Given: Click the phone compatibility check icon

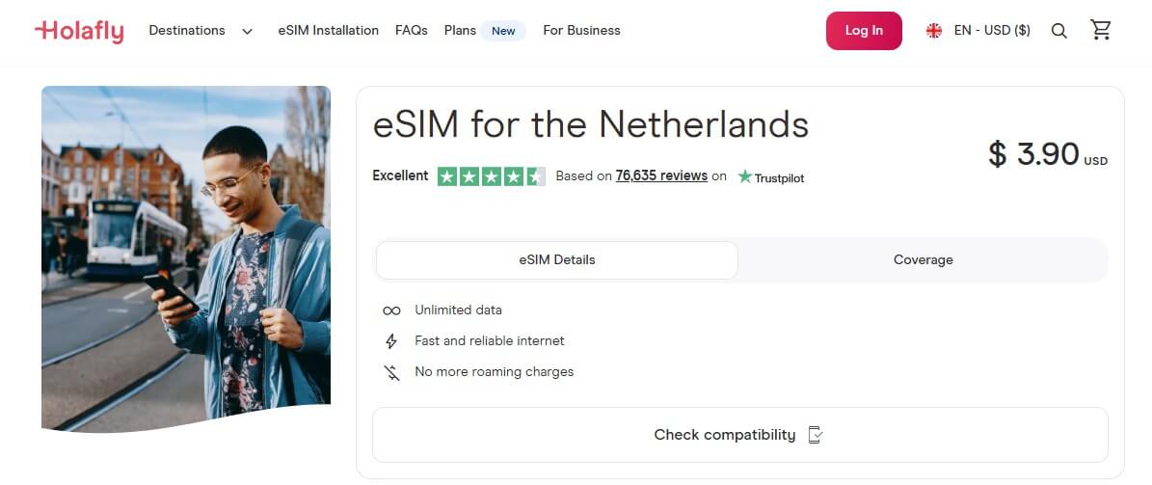Looking at the screenshot, I should point(816,435).
